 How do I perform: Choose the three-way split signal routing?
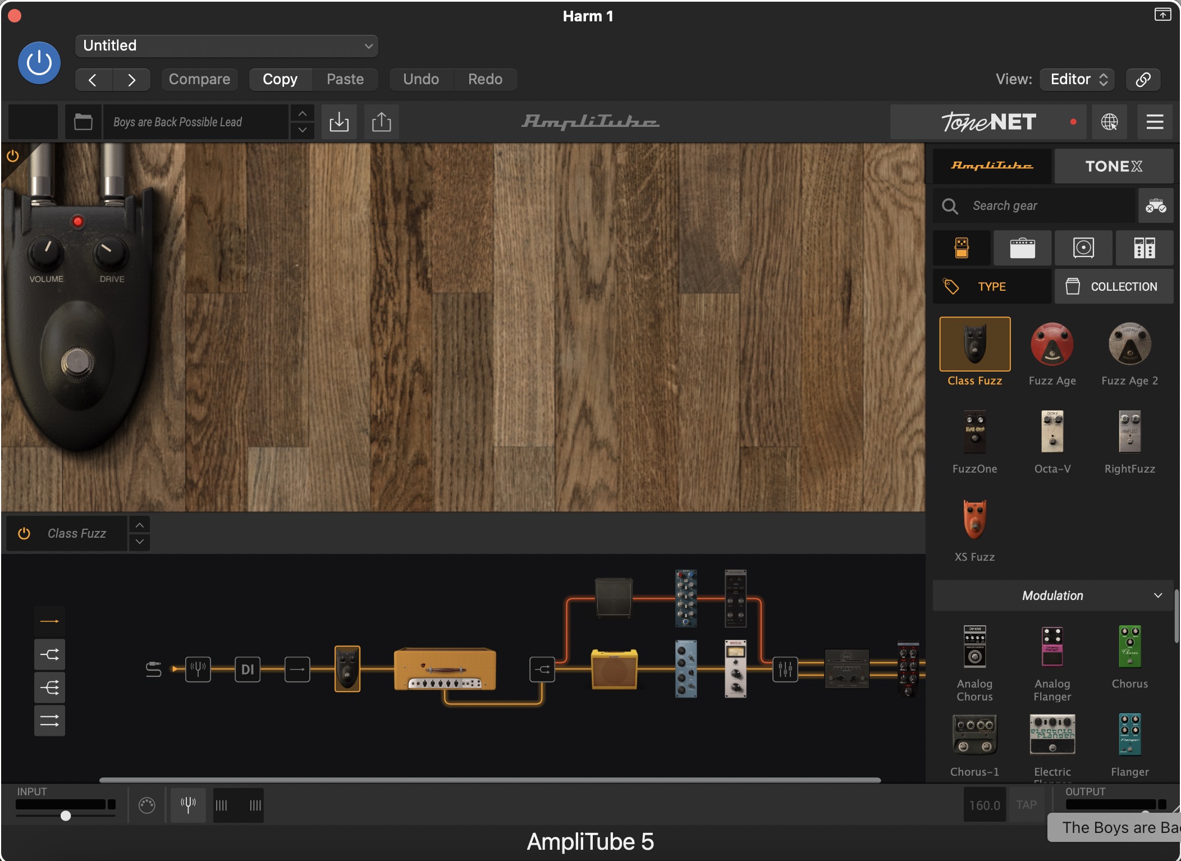pos(49,688)
